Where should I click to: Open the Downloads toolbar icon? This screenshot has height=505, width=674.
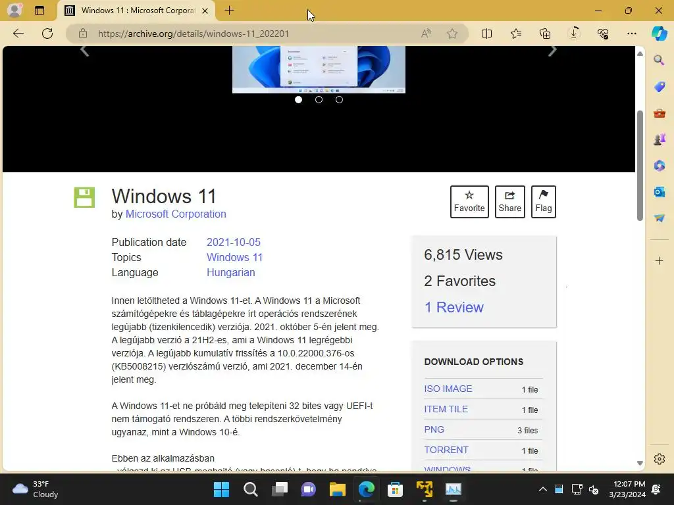(574, 34)
